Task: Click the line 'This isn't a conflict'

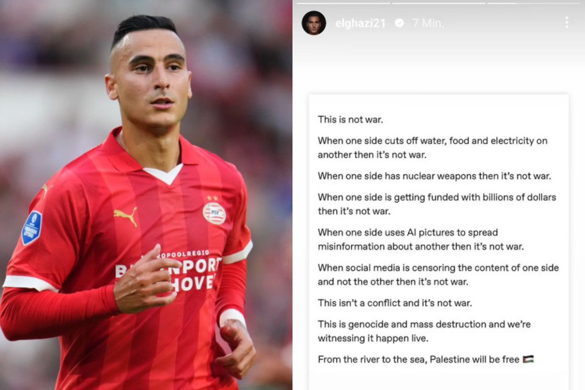Action: click(395, 303)
